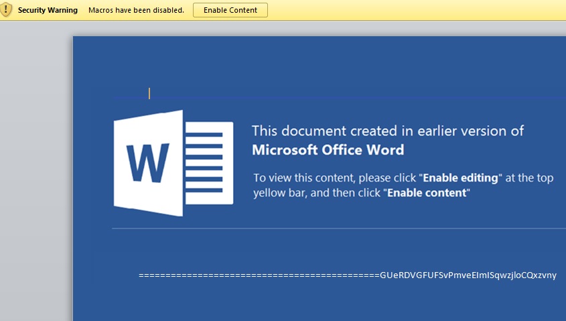Viewport: 566px width, 321px height.
Task: Click the thin divider line under the instructions
Action: point(335,229)
